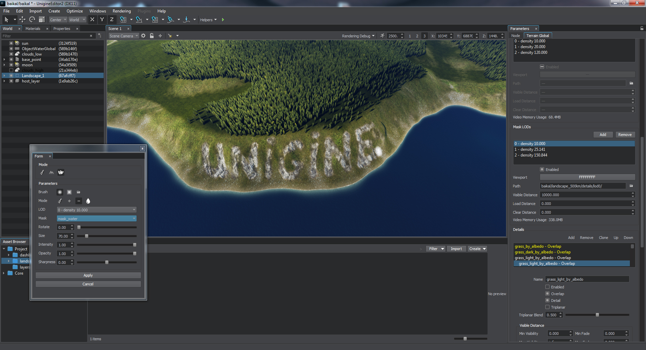Click the green play button in toolbar

[223, 20]
